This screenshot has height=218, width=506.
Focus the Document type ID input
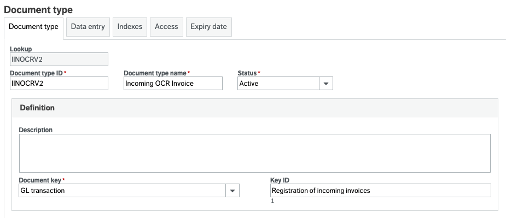[59, 83]
